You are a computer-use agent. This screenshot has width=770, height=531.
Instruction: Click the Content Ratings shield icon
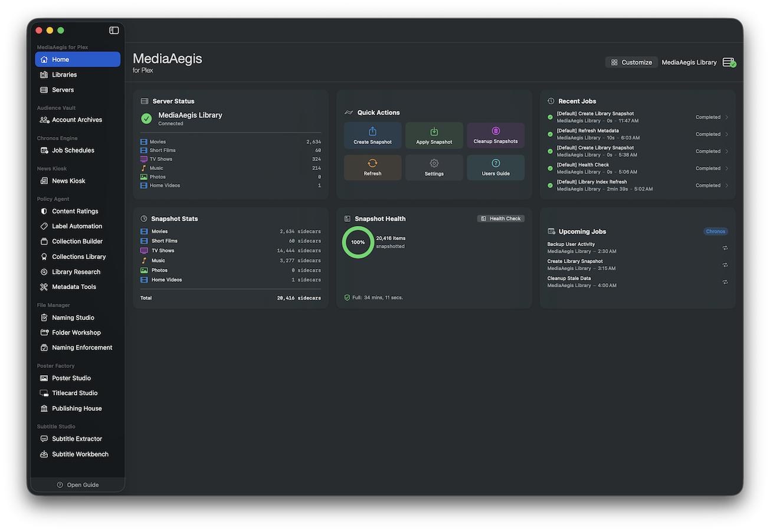click(44, 211)
